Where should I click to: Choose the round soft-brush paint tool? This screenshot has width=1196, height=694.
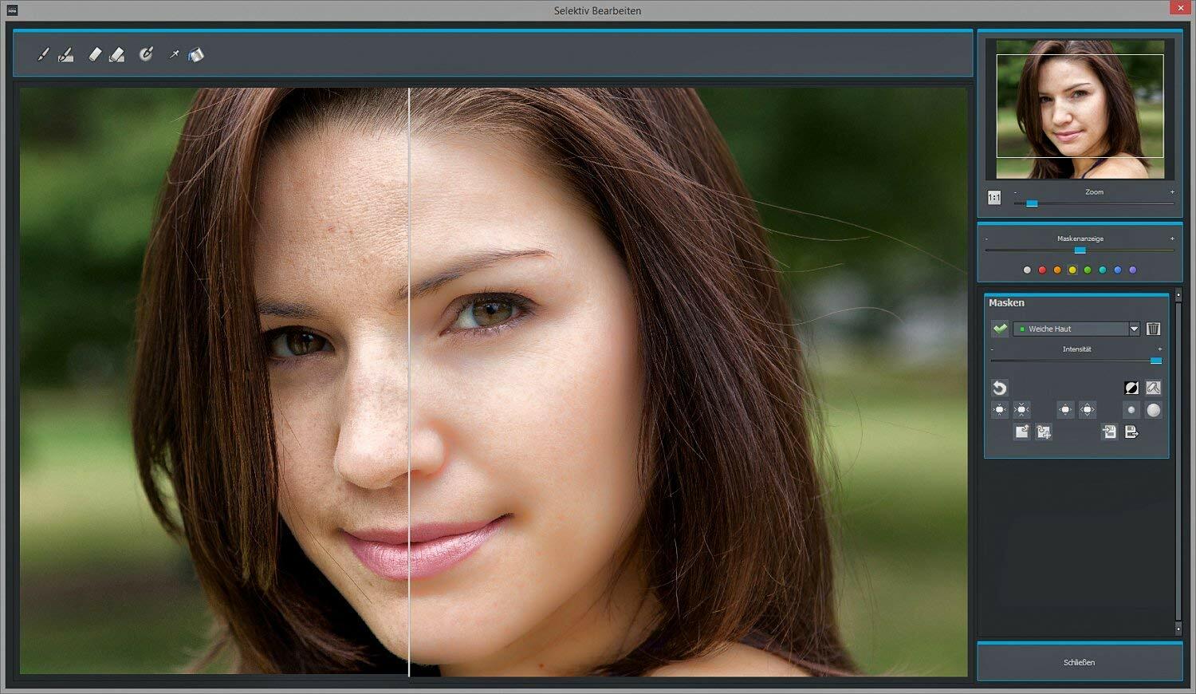(x=146, y=54)
